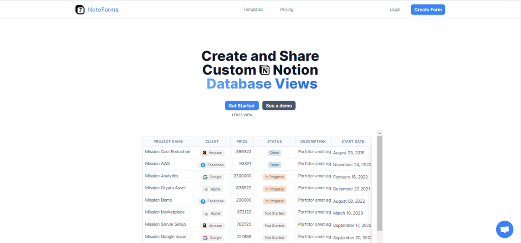The image size is (521, 243).
Task: Select the Mission Marketplace project name
Action: click(x=165, y=212)
